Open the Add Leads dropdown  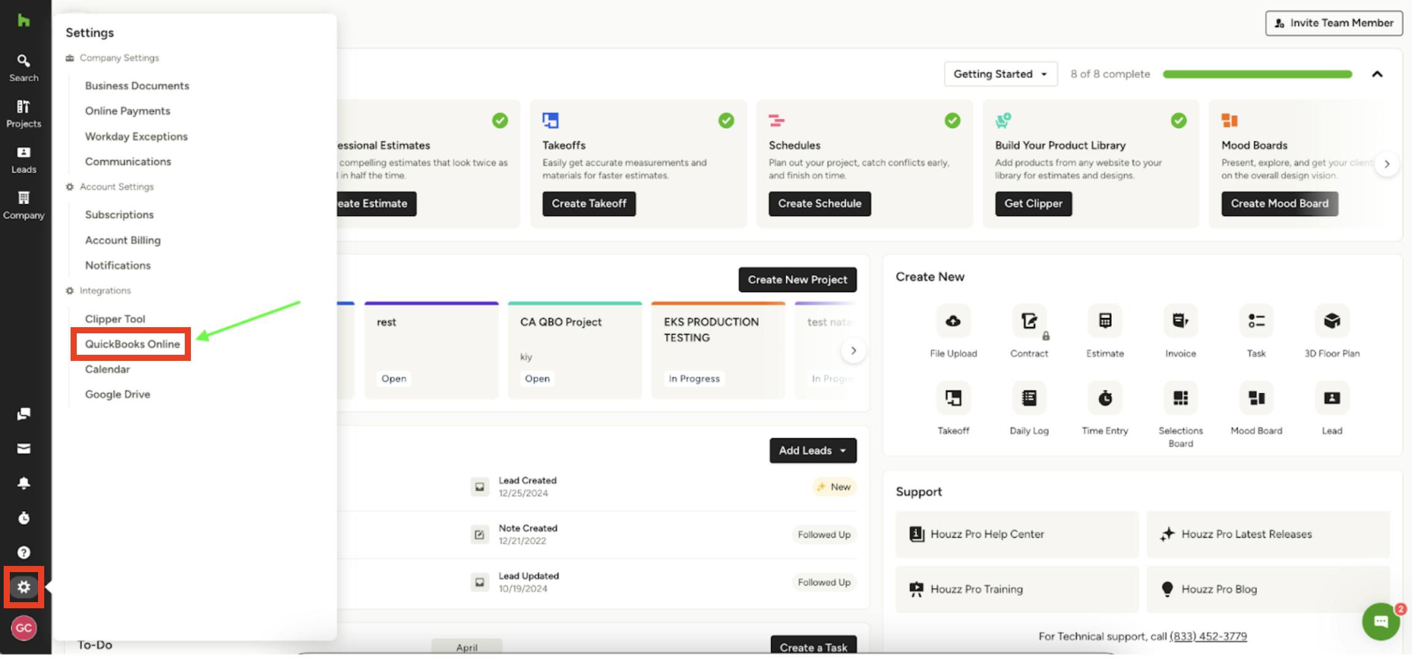[x=812, y=450]
